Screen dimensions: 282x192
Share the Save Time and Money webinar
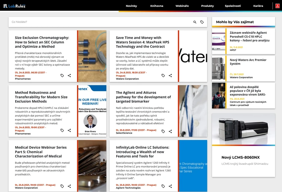(x=170, y=75)
